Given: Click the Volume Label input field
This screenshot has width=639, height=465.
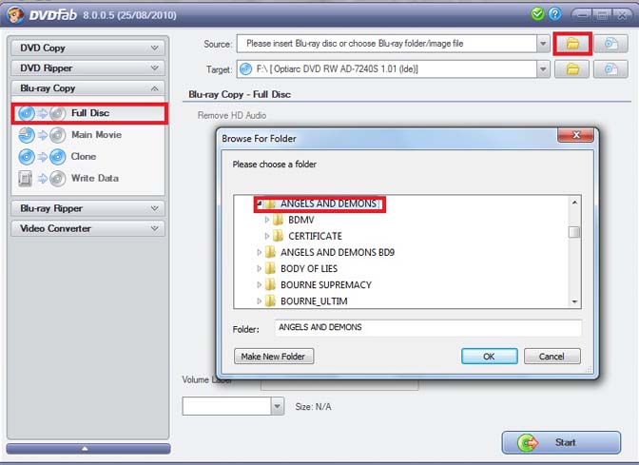Looking at the screenshot, I should (339, 384).
